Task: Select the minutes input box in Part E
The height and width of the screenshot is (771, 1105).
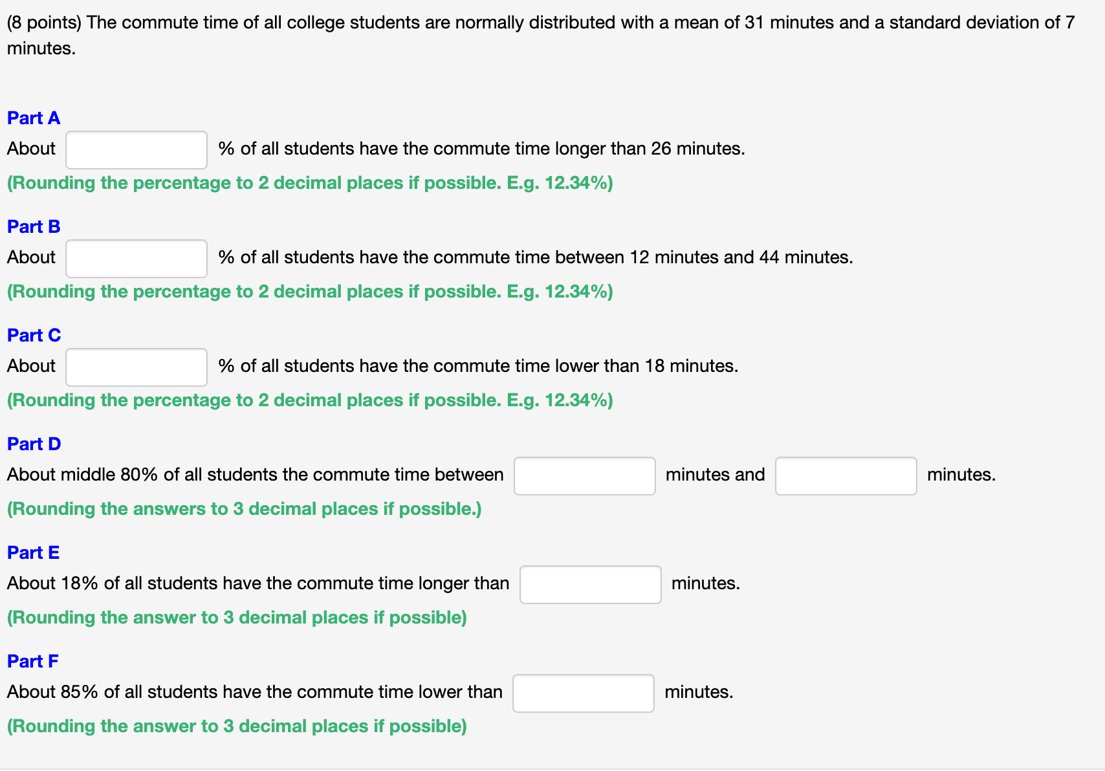Action: pos(589,584)
